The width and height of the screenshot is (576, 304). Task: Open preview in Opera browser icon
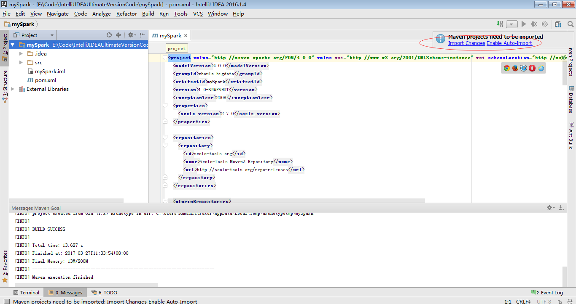point(532,68)
